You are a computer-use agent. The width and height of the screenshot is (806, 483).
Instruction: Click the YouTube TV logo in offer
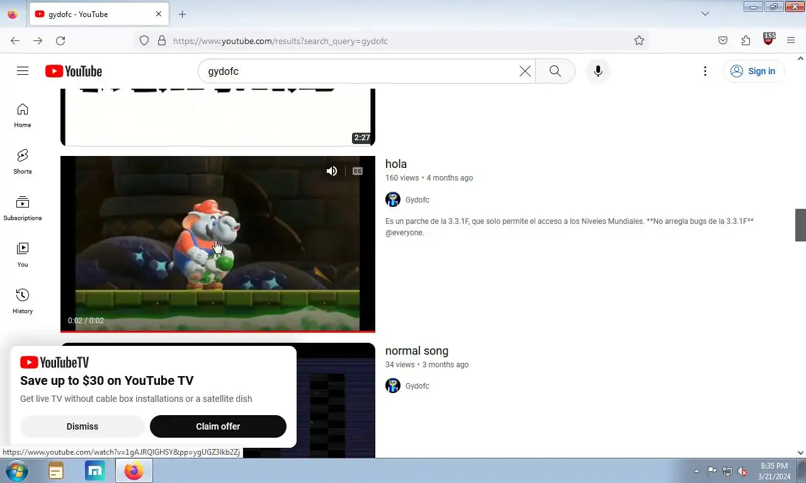54,362
